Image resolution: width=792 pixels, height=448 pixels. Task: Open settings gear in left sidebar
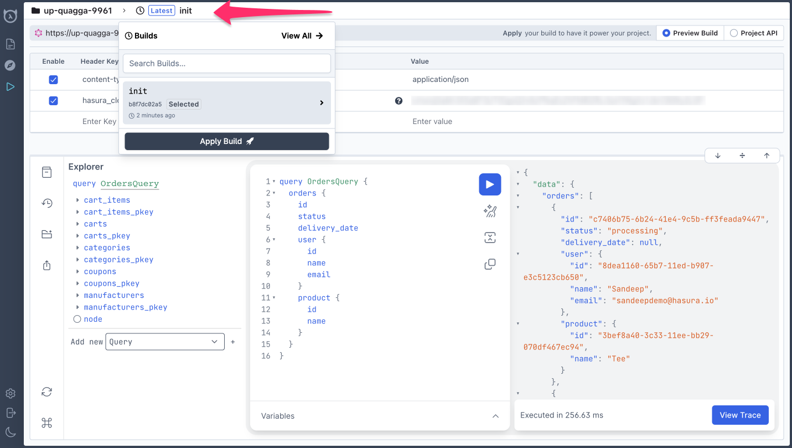tap(11, 394)
